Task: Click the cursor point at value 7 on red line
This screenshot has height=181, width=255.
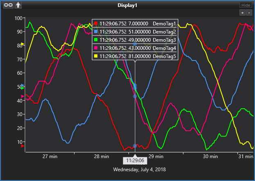Action: (x=135, y=146)
